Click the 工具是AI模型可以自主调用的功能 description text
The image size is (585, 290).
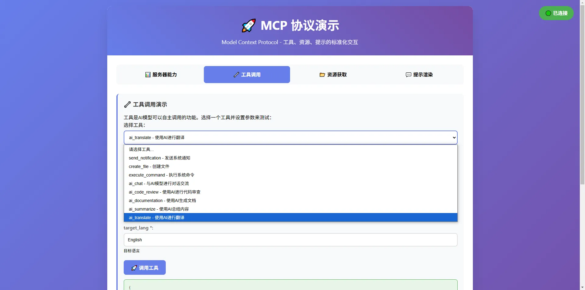pos(197,117)
